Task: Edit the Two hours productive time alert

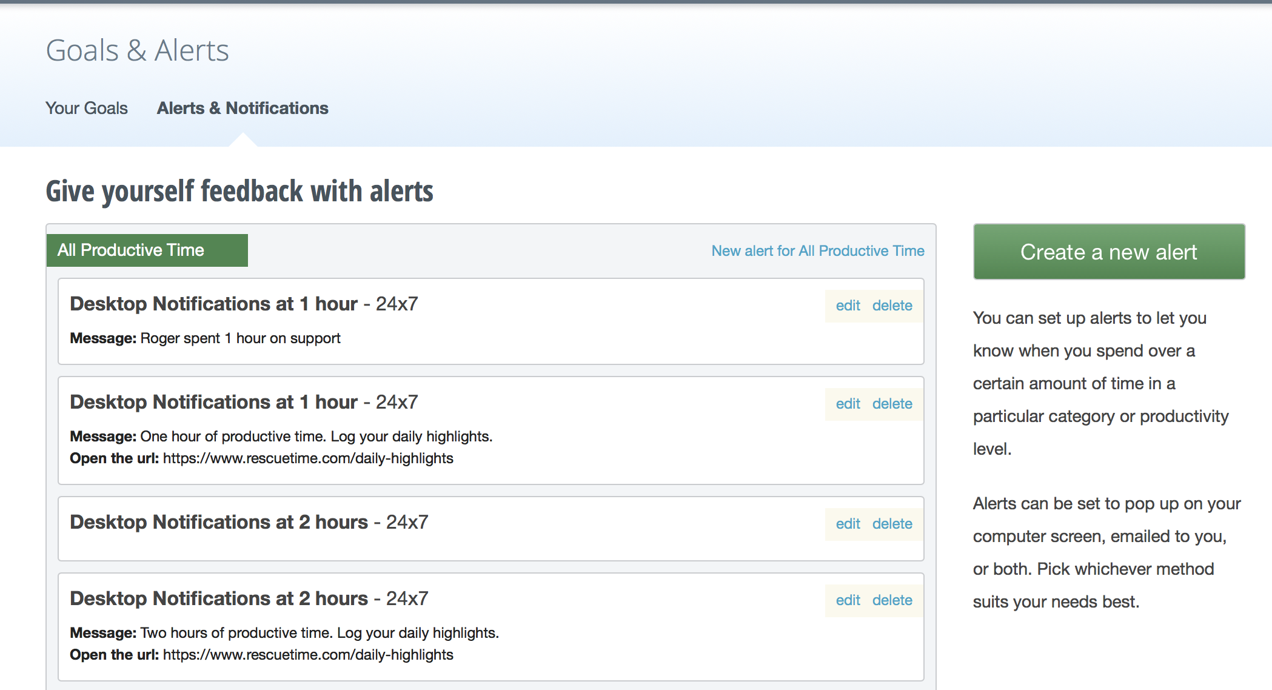Action: [848, 600]
